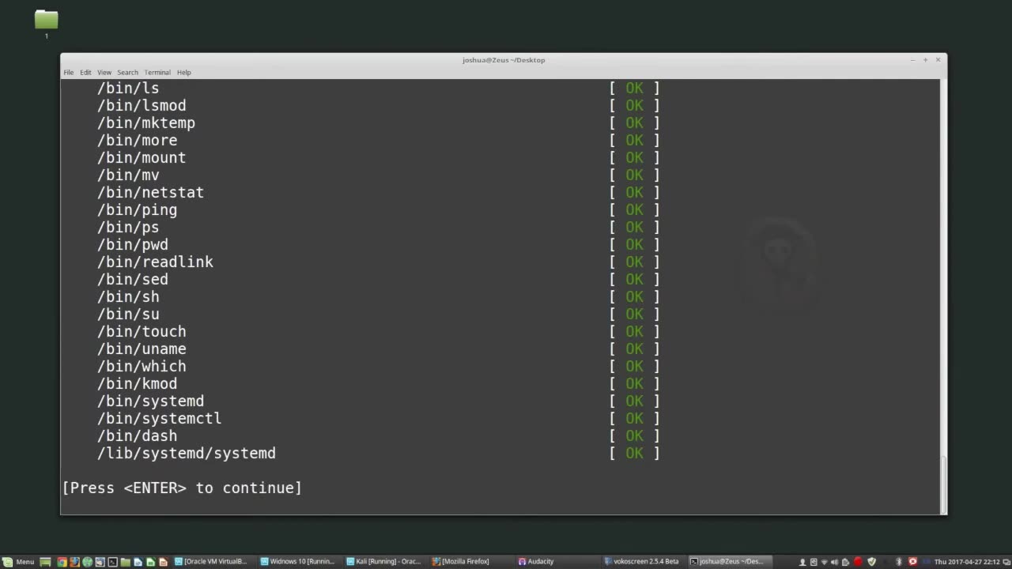Launch Google Chrome from the panel
The width and height of the screenshot is (1012, 569).
click(62, 561)
